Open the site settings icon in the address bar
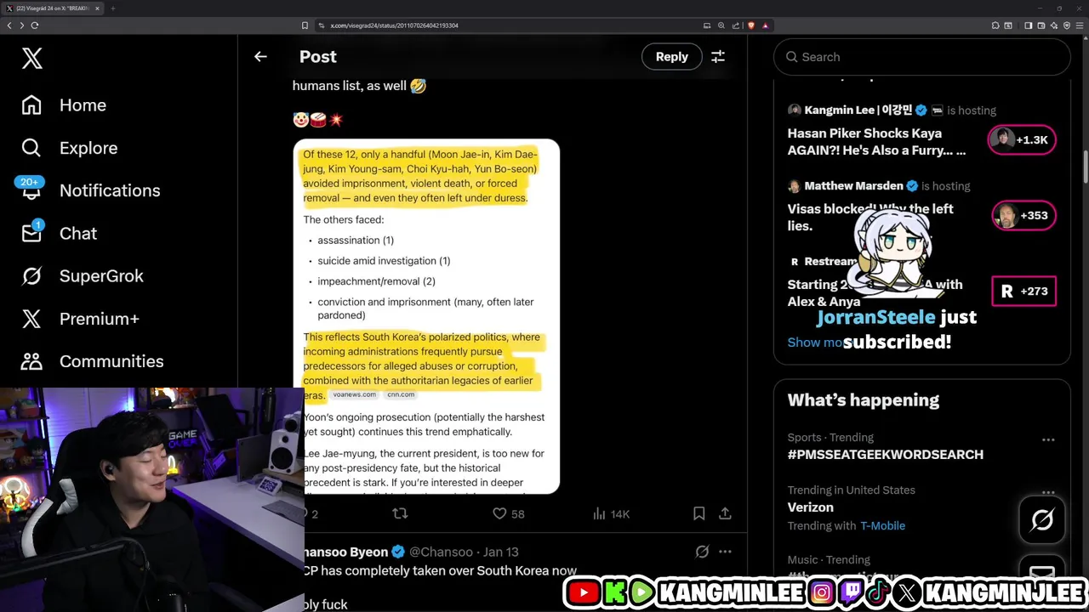This screenshot has width=1089, height=612. click(322, 25)
